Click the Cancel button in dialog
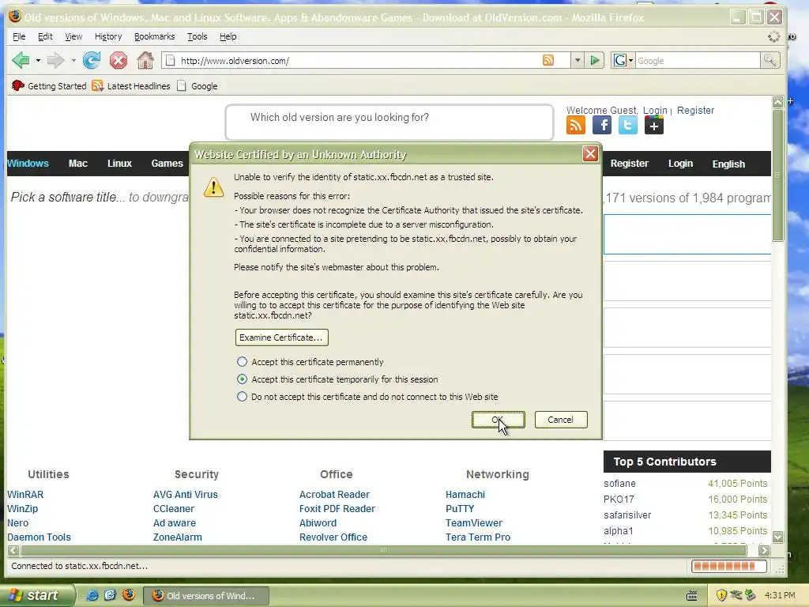The image size is (809, 607). point(561,420)
